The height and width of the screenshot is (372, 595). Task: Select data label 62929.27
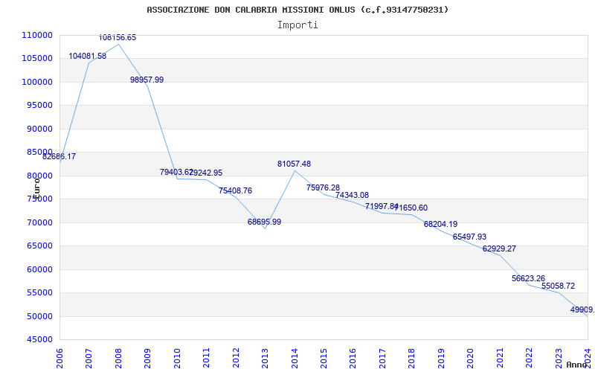coord(499,249)
